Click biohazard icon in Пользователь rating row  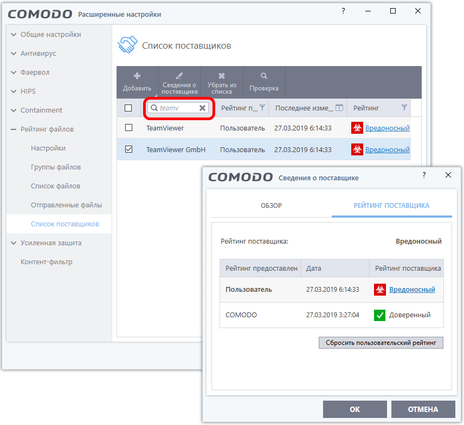click(380, 290)
